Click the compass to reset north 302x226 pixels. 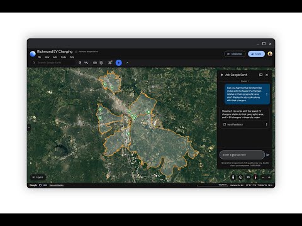pyautogui.click(x=255, y=177)
